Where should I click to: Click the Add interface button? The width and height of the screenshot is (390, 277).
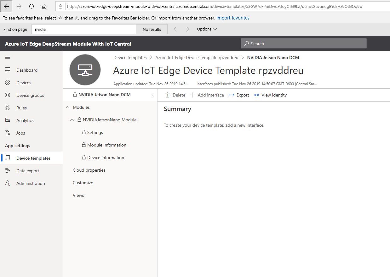(207, 95)
